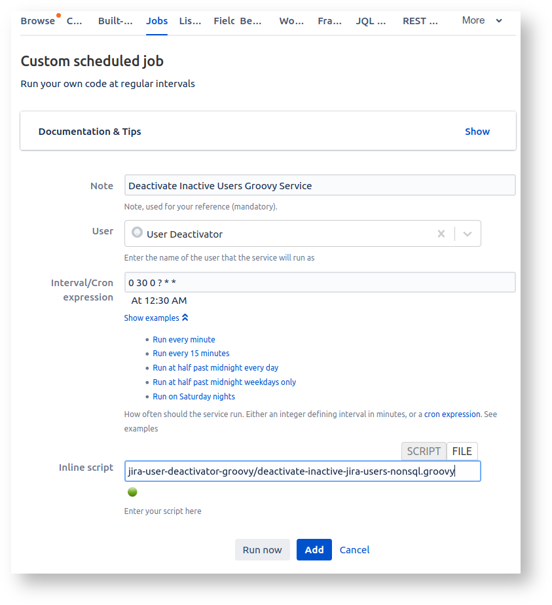
Task: Choose 'Run every 15 minutes' example
Action: pos(191,354)
